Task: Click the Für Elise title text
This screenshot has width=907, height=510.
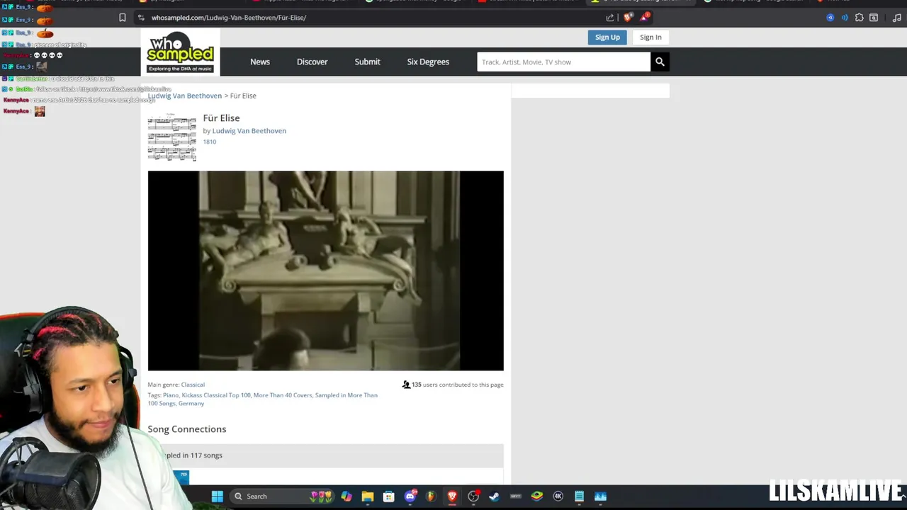Action: [221, 118]
